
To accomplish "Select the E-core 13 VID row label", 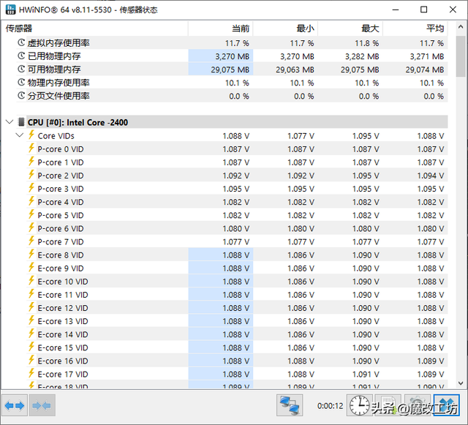I will 63,321.
